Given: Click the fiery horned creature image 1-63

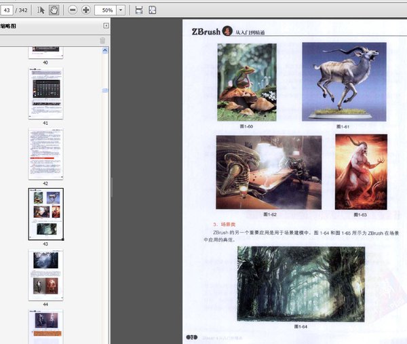Looking at the screenshot, I should point(361,172).
